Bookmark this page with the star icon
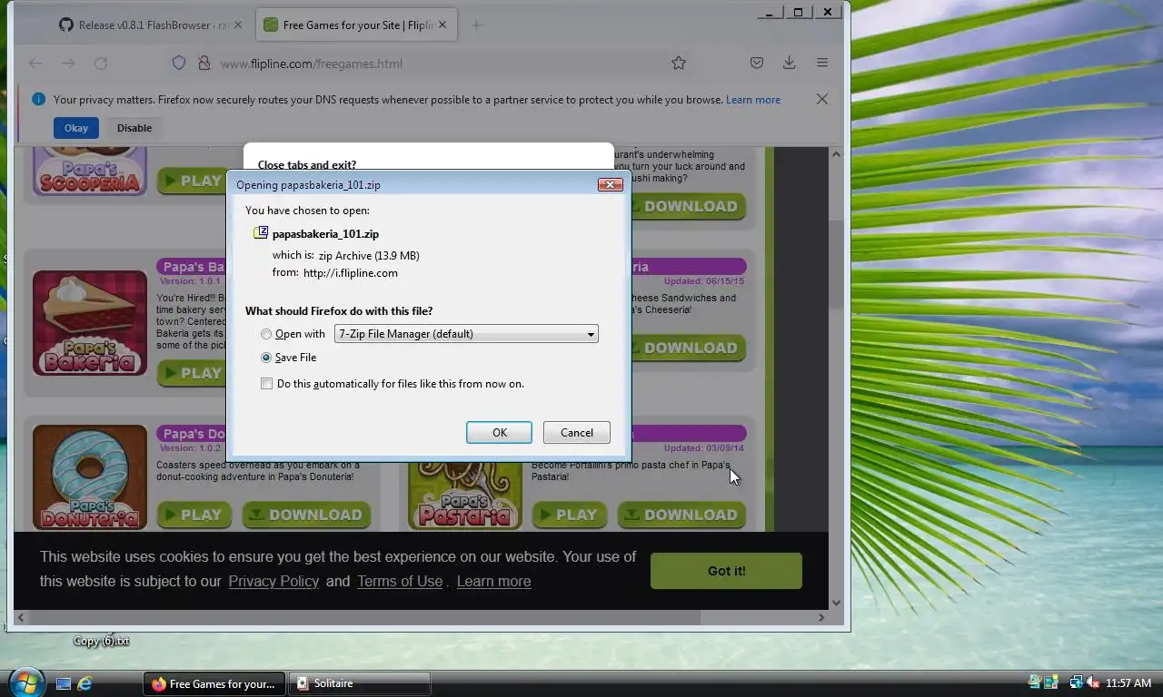The width and height of the screenshot is (1163, 697). pyautogui.click(x=679, y=64)
